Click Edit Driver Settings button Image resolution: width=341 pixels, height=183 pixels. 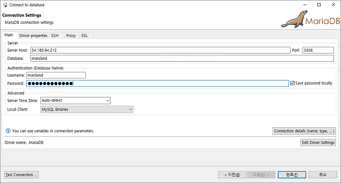(x=318, y=143)
